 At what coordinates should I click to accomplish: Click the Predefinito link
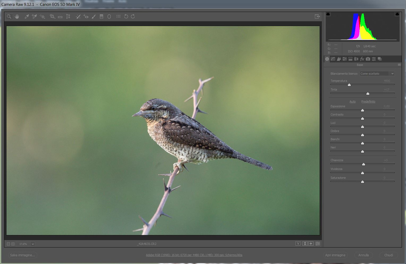click(x=368, y=102)
